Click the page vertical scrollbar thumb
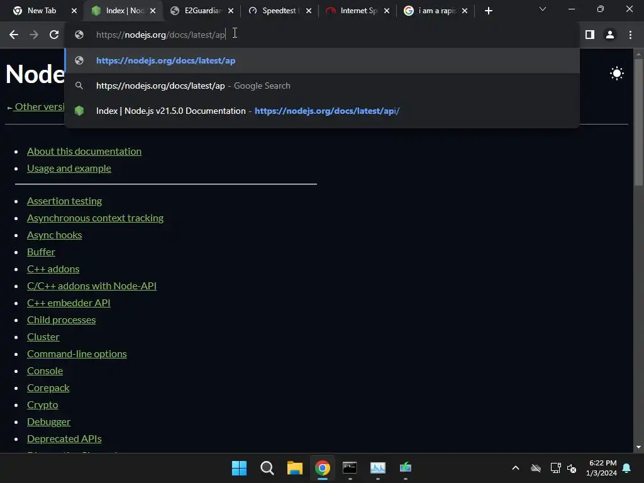The image size is (644, 483). [x=638, y=121]
